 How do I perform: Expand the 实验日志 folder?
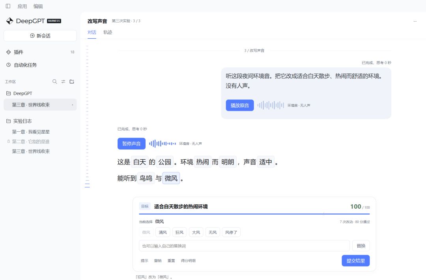point(40,121)
